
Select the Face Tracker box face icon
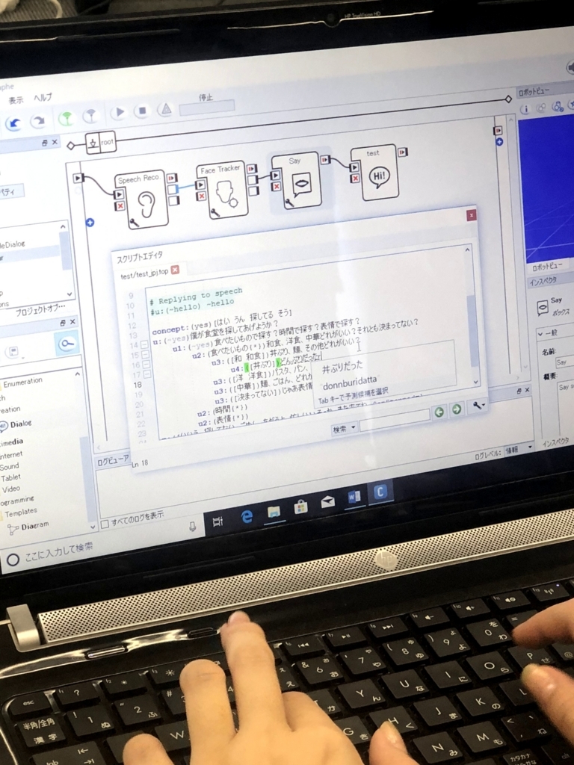(x=226, y=193)
